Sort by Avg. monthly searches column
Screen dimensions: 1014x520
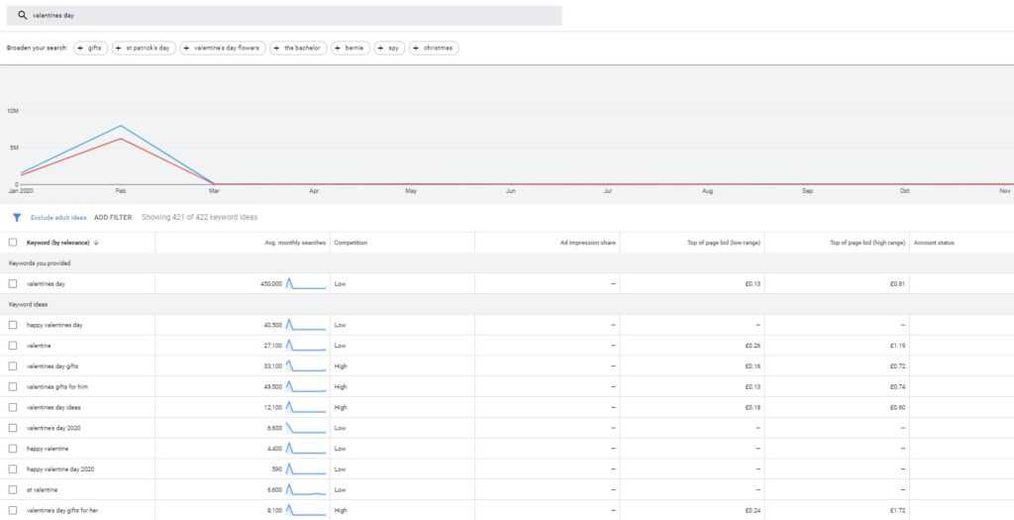pyautogui.click(x=295, y=244)
